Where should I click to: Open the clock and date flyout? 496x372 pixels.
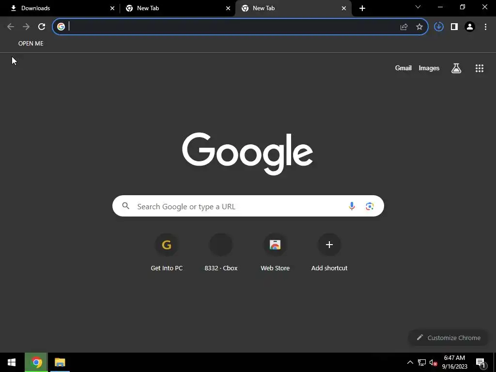[x=454, y=362]
